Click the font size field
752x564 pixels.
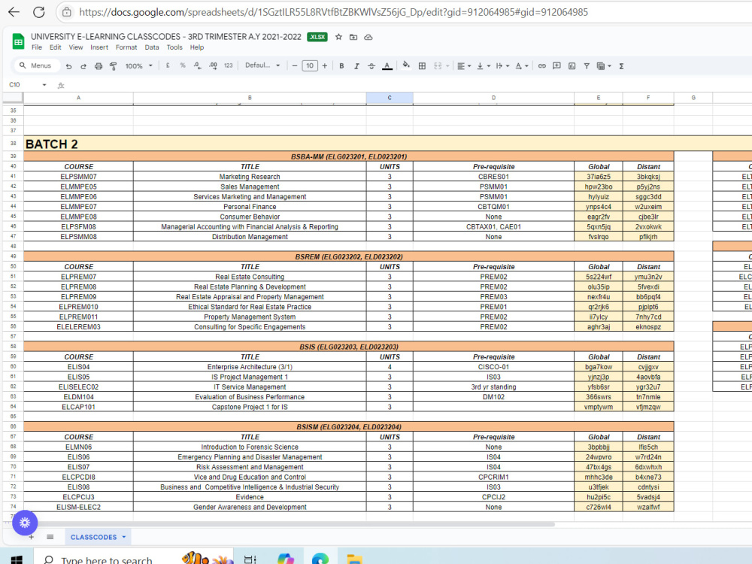click(310, 65)
